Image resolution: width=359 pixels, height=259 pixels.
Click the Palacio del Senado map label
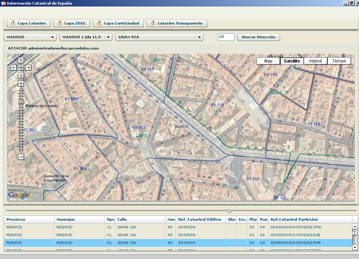[x=42, y=106]
